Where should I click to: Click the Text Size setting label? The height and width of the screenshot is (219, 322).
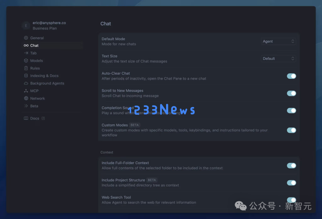pyautogui.click(x=109, y=56)
